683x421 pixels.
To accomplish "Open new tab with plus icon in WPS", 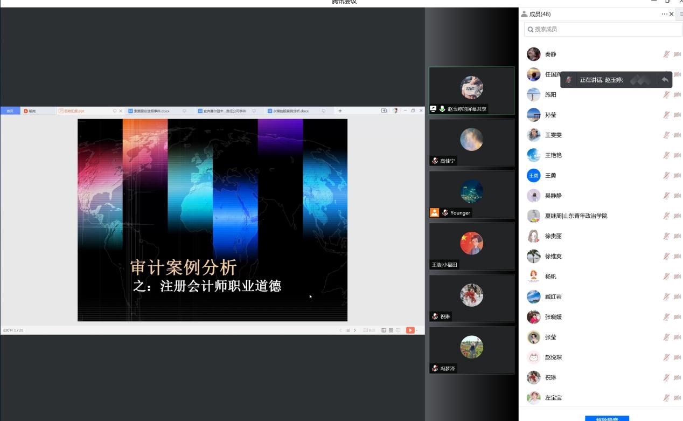I will click(x=340, y=111).
